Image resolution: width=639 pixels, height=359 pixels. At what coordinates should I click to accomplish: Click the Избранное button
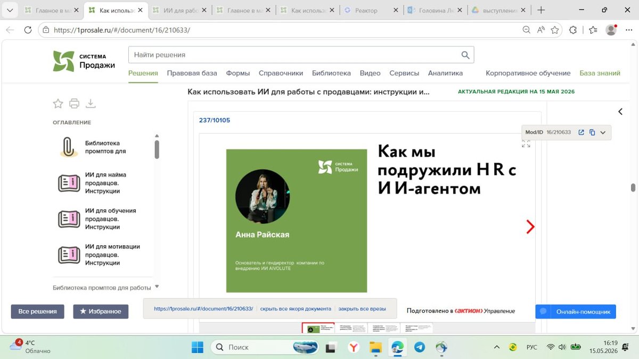tap(101, 312)
